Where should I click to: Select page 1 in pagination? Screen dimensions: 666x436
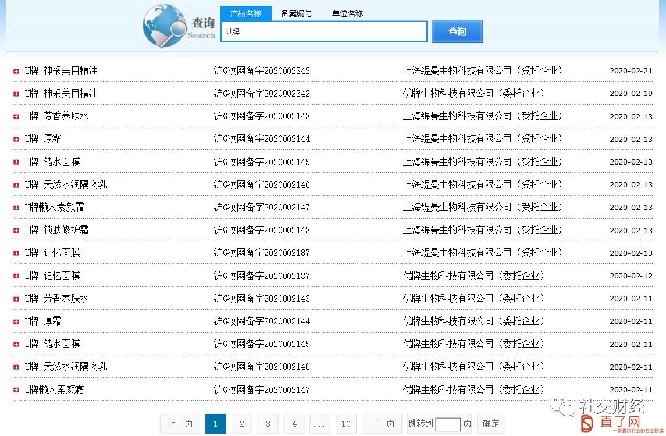215,424
